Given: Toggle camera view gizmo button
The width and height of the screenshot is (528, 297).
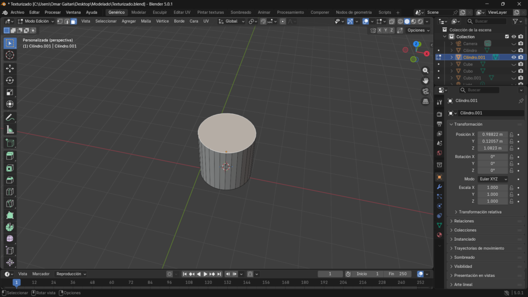Looking at the screenshot, I should tap(425, 91).
